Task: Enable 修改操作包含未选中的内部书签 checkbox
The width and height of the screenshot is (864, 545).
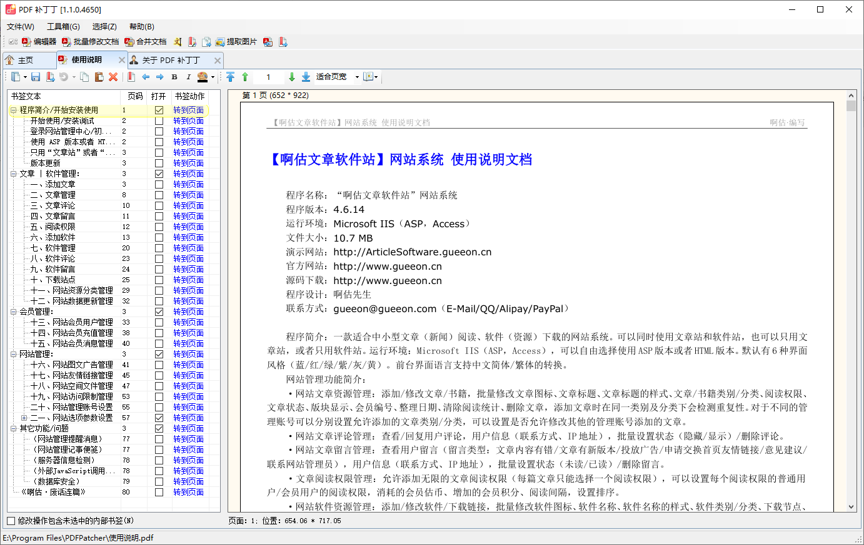Action: pos(11,521)
